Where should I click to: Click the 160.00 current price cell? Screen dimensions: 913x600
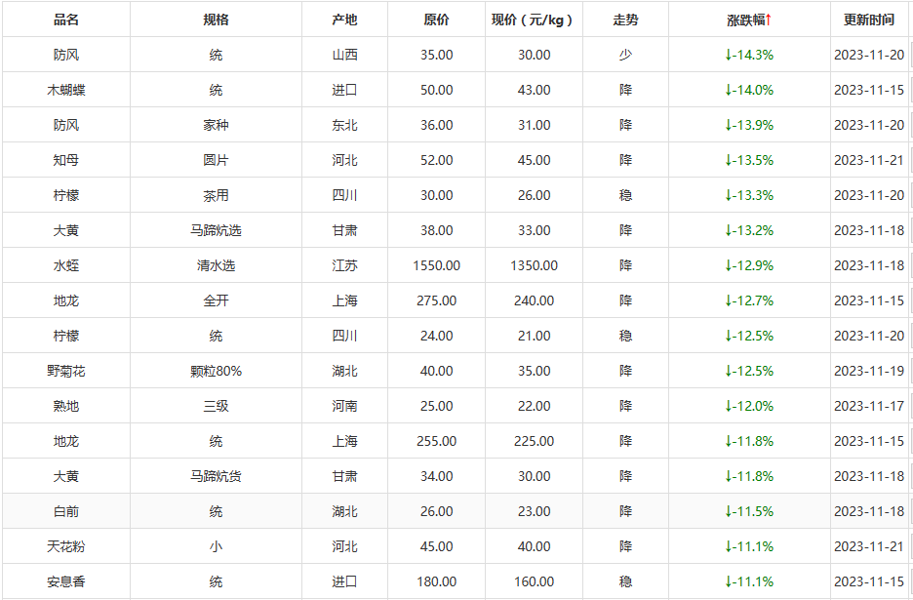coord(534,581)
